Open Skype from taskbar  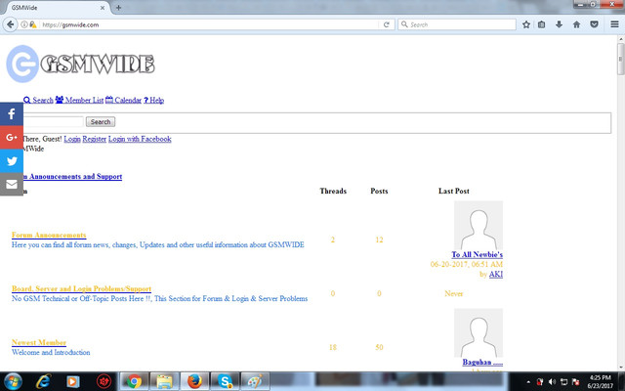(225, 381)
